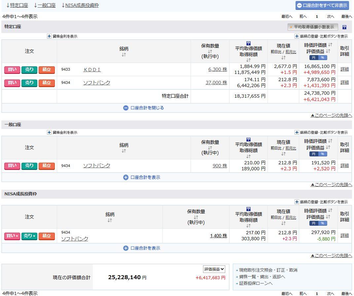This screenshot has height=296, width=354.
Task: Click the help icon beside the decimal display toggle
Action: click(344, 27)
